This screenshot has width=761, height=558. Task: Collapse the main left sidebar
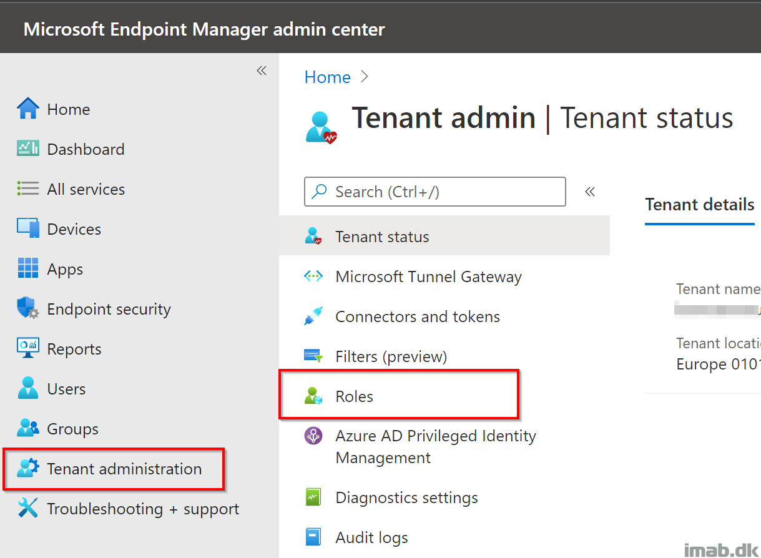coord(262,71)
